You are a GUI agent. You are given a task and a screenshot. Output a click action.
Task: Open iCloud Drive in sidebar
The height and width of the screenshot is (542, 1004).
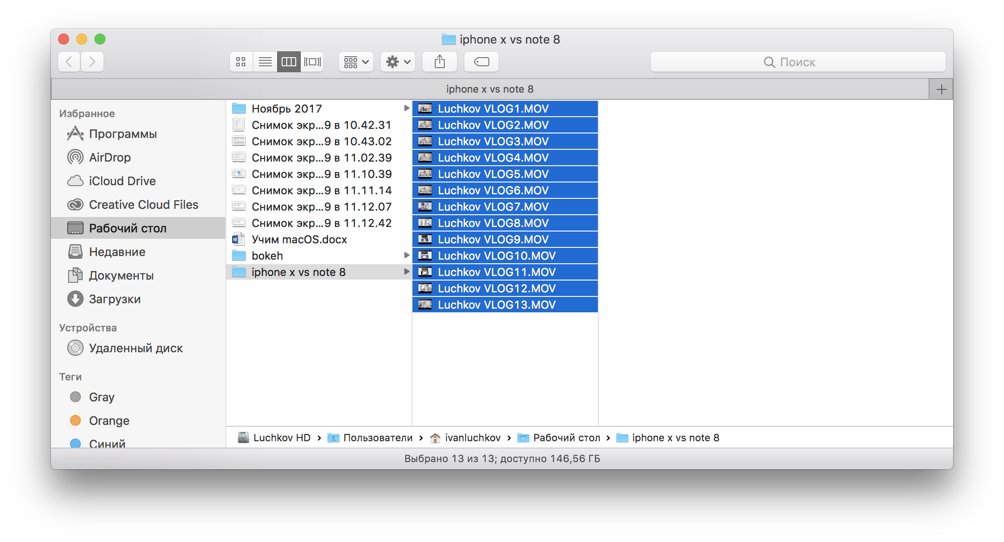pos(122,181)
